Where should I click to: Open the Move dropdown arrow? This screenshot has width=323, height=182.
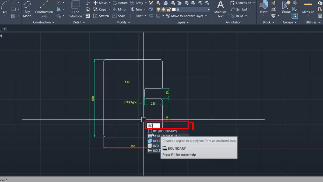tap(110, 3)
